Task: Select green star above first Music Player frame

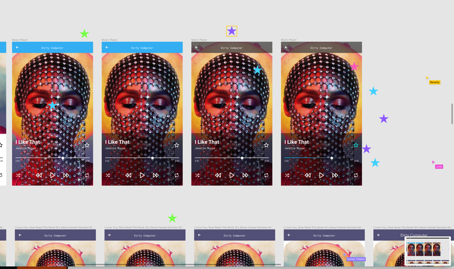Action: coord(84,34)
